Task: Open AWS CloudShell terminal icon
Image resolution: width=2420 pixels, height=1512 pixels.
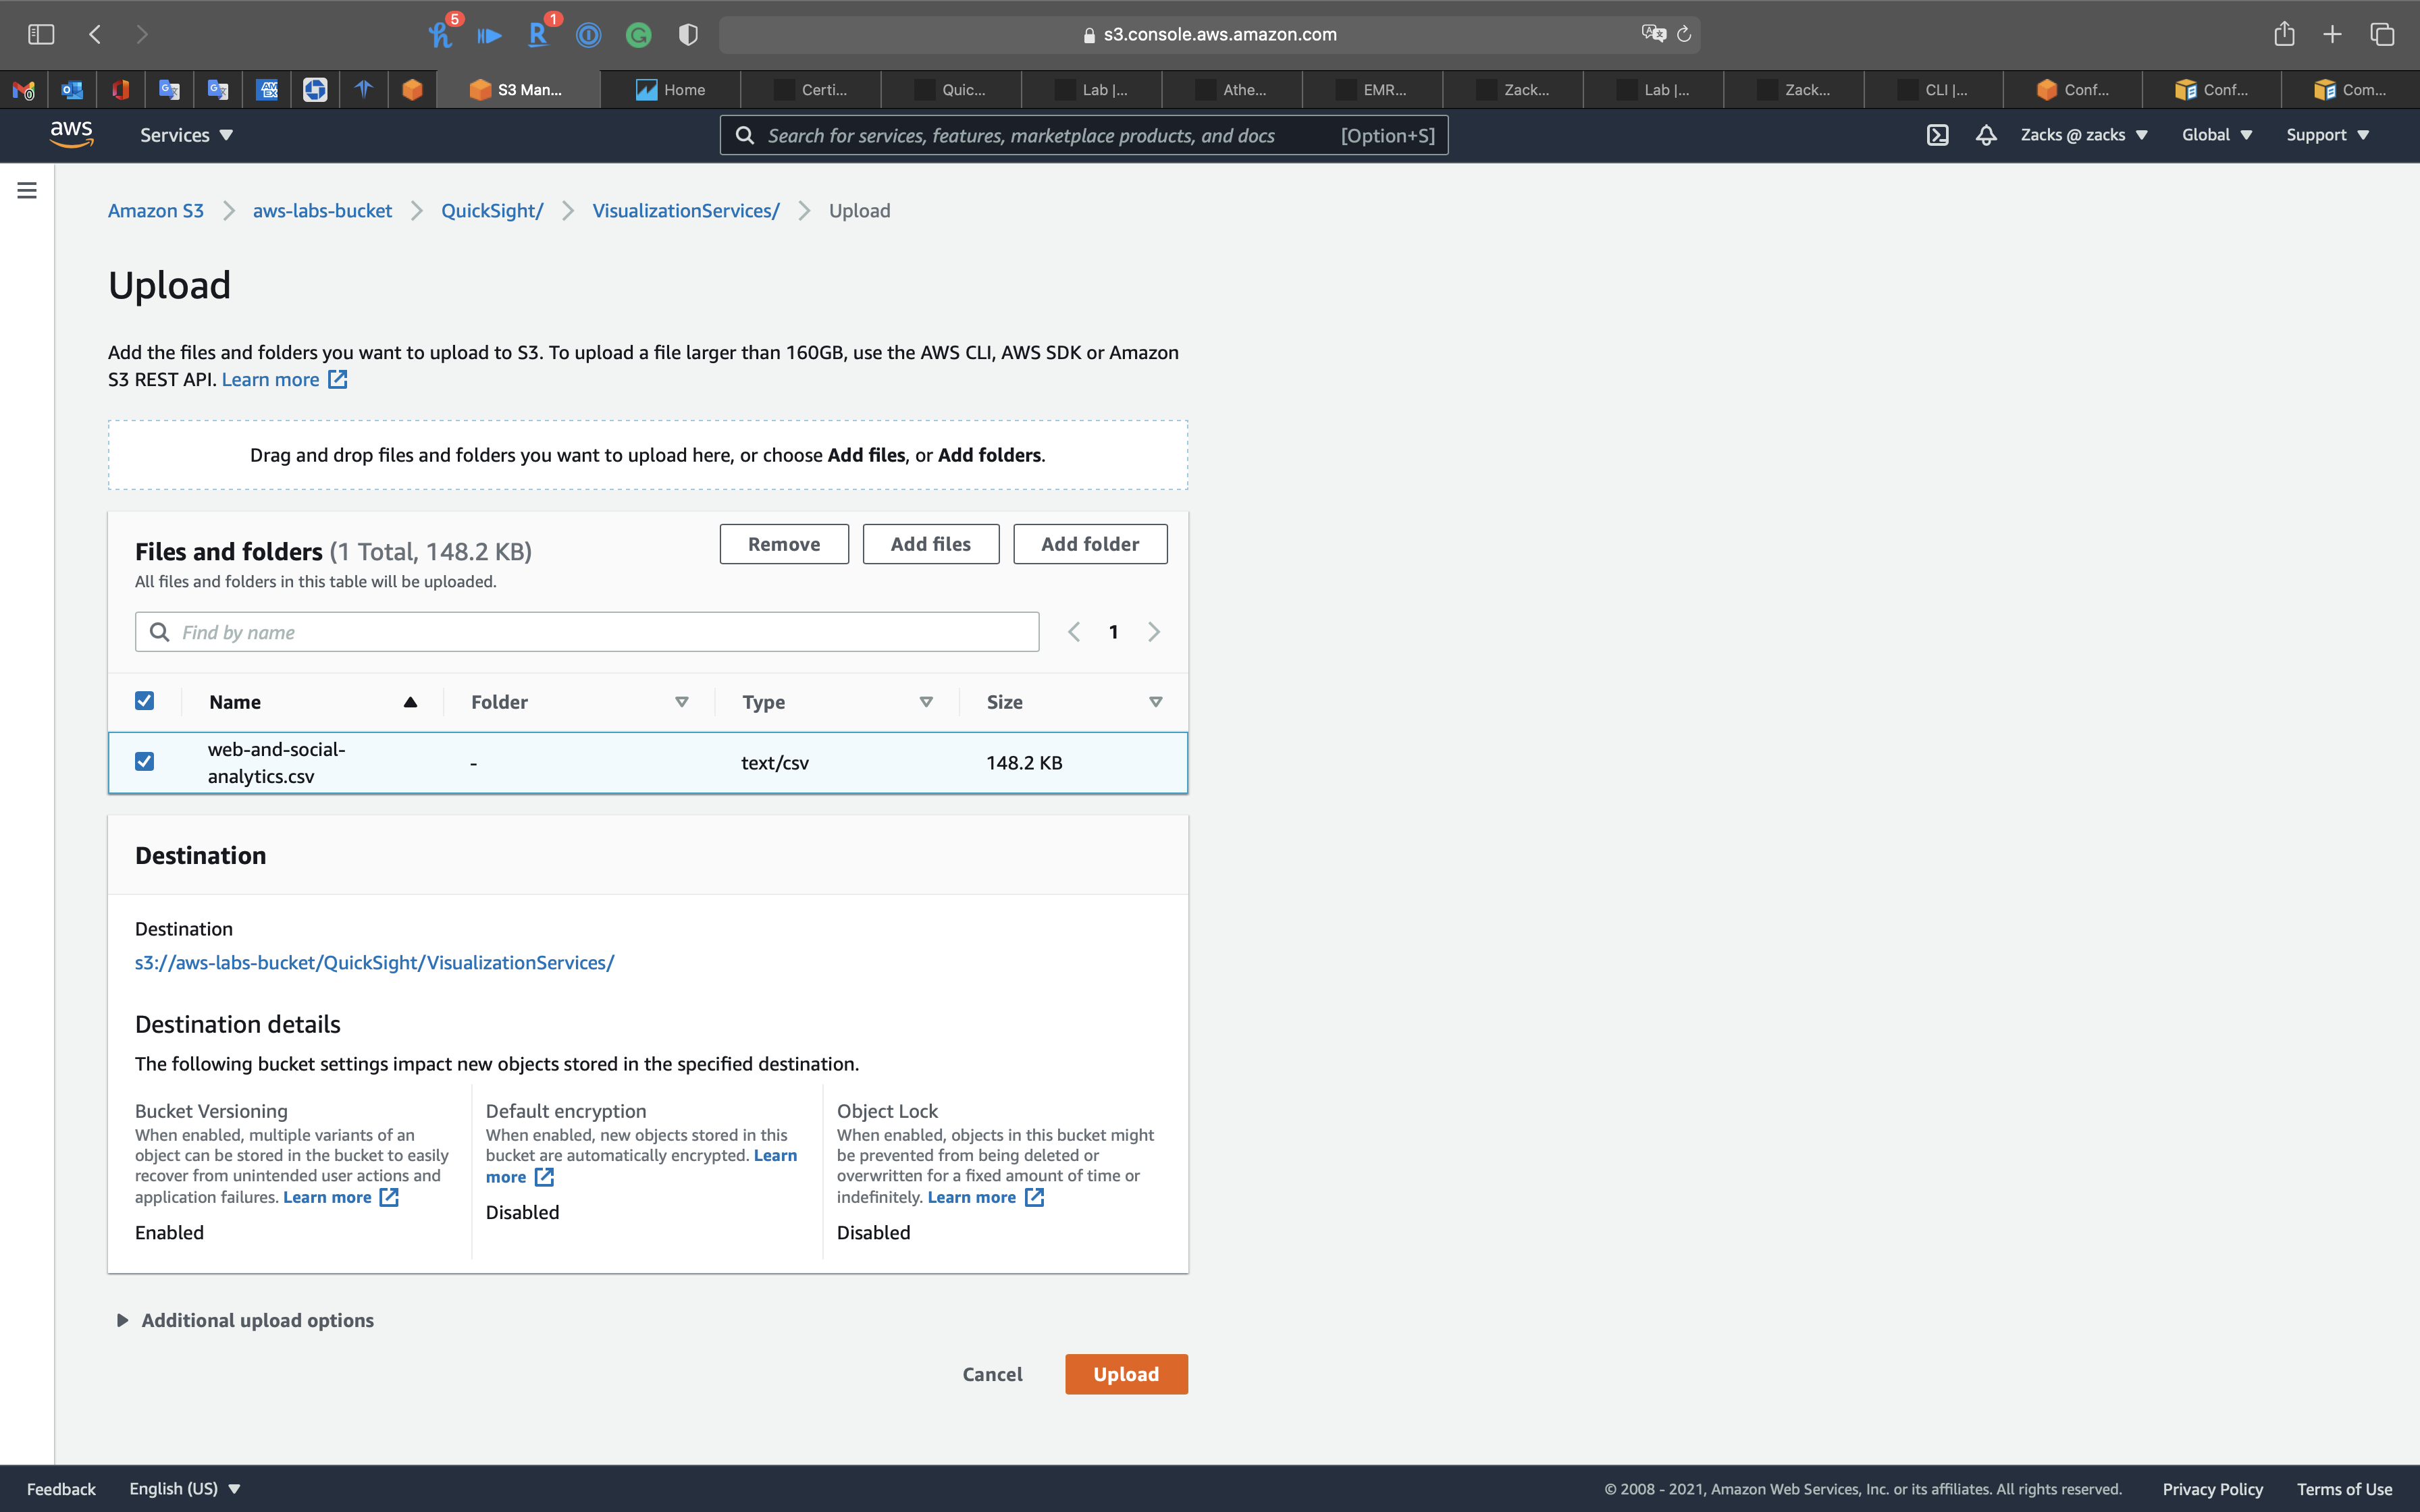Action: point(1937,135)
